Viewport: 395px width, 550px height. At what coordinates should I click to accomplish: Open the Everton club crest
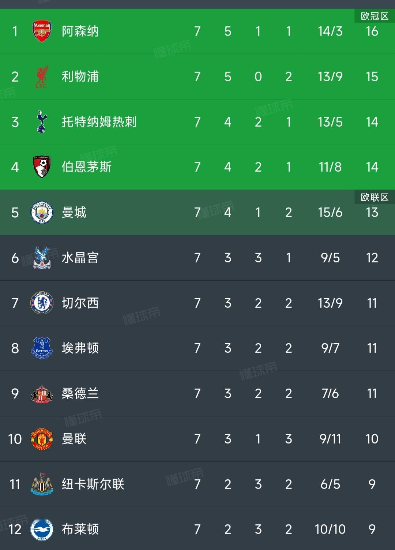click(x=42, y=348)
